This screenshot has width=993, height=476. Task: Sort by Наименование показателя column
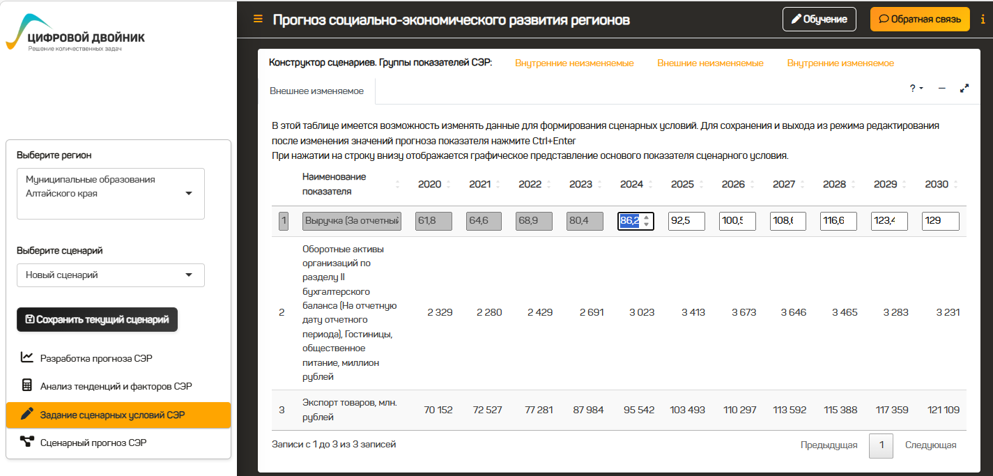[348, 184]
